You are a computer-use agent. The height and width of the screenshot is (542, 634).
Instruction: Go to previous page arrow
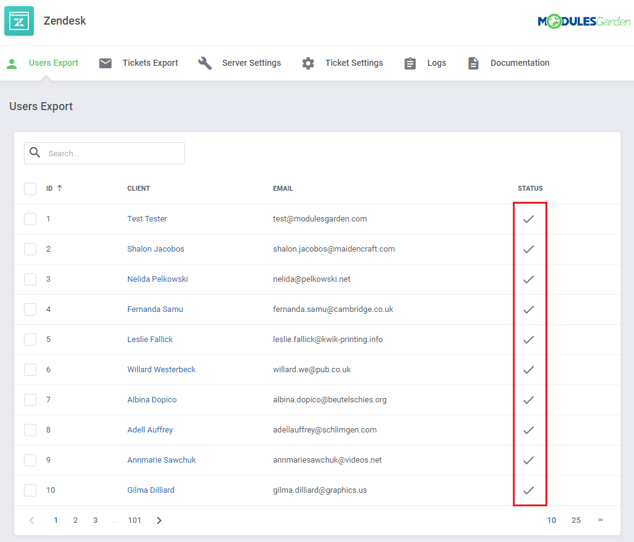pyautogui.click(x=31, y=520)
